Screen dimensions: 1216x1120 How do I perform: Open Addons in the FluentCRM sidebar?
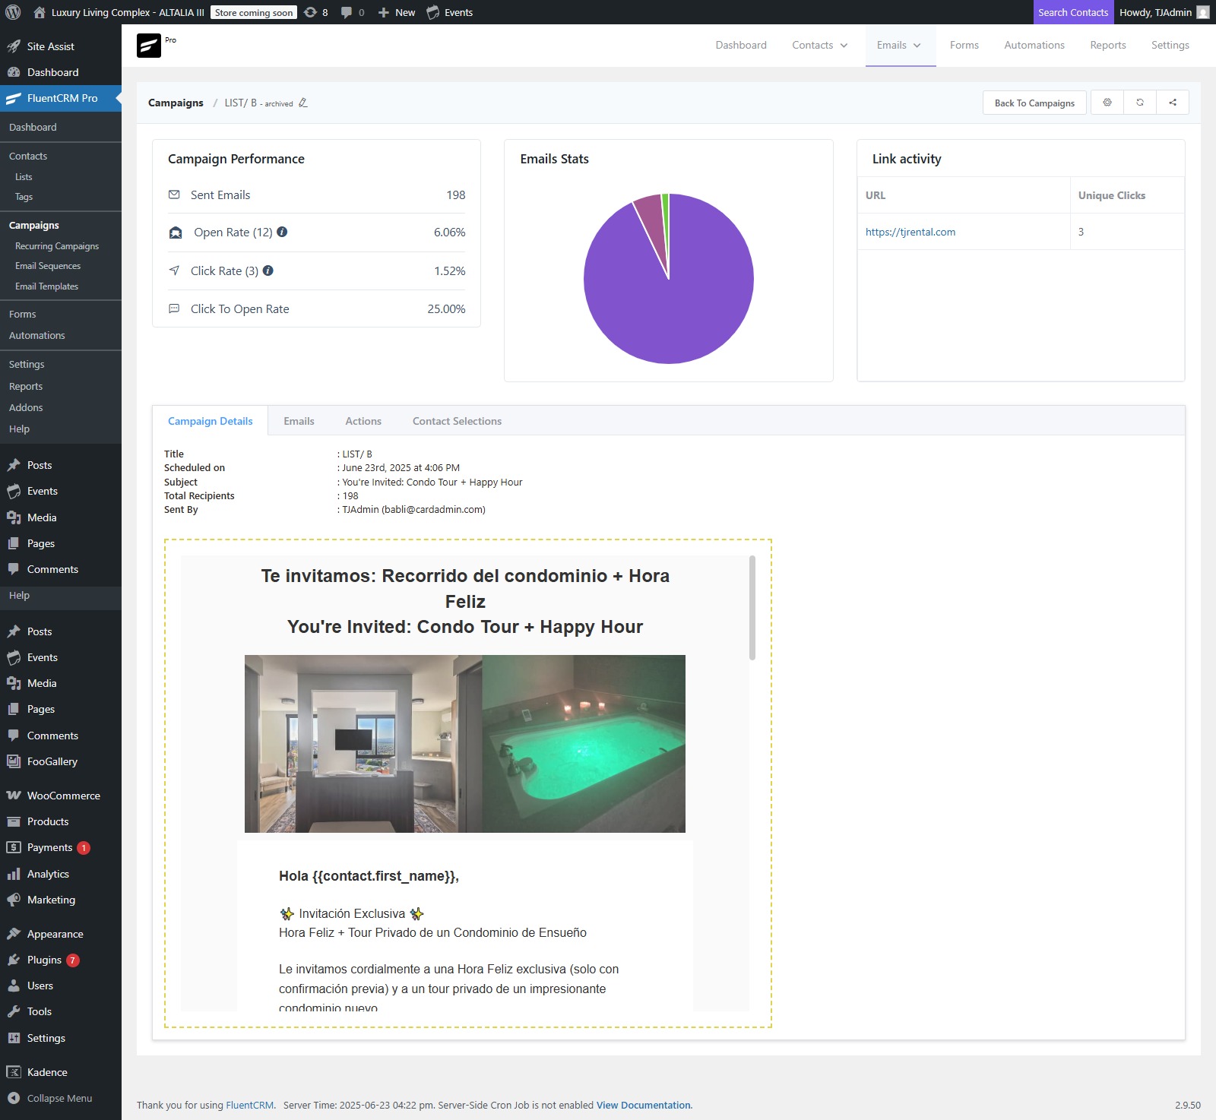pos(26,407)
